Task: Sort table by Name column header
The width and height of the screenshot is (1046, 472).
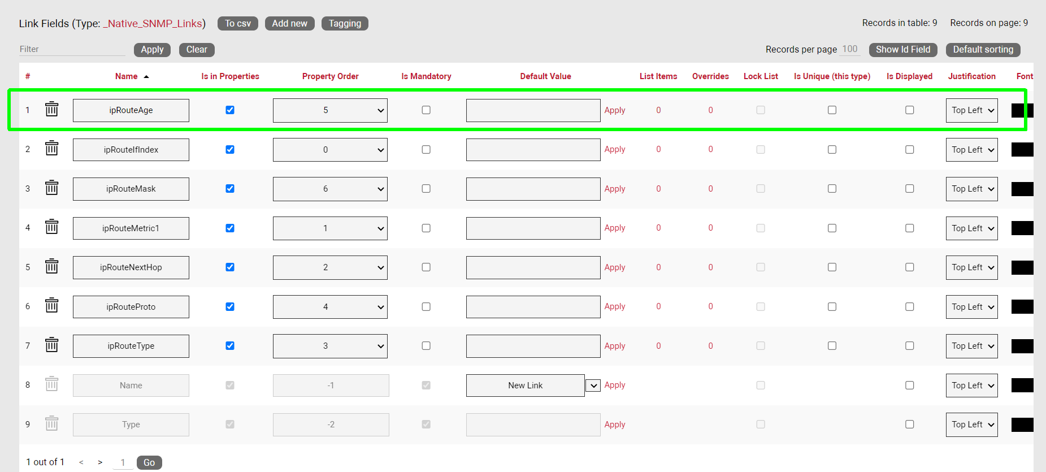Action: coord(127,76)
